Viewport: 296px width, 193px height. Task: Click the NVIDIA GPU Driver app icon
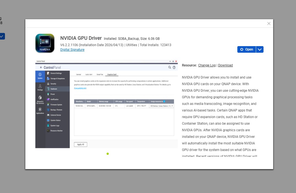click(x=45, y=43)
